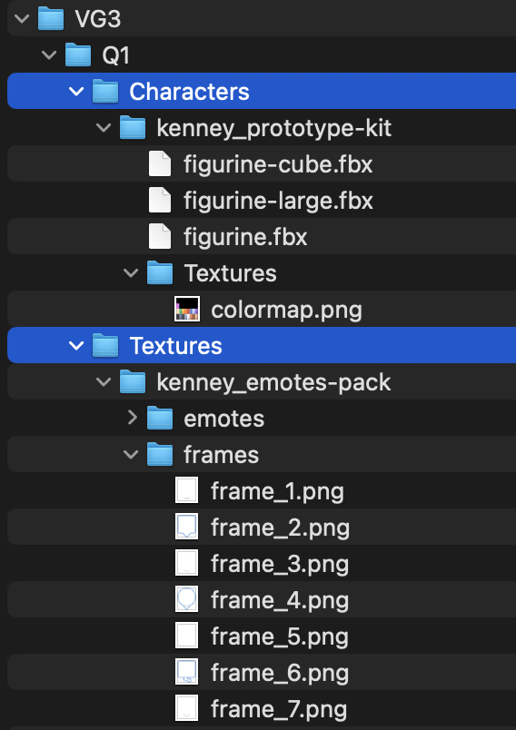This screenshot has height=730, width=516.
Task: Click the frame_2.png preview icon
Action: 187,527
